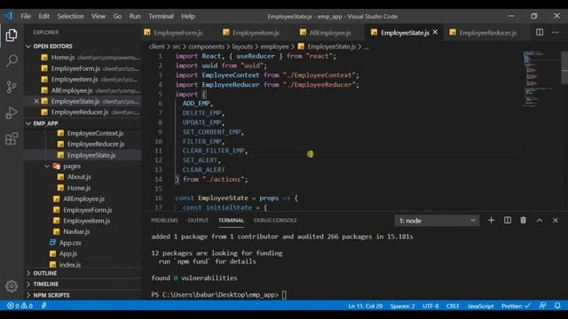Open the File menu

26,16
